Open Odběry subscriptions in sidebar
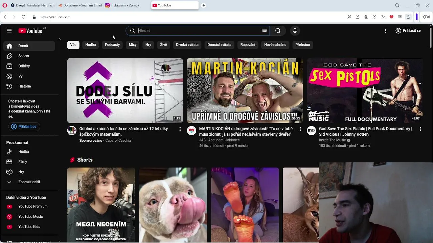The height and width of the screenshot is (243, 433). coord(29,66)
